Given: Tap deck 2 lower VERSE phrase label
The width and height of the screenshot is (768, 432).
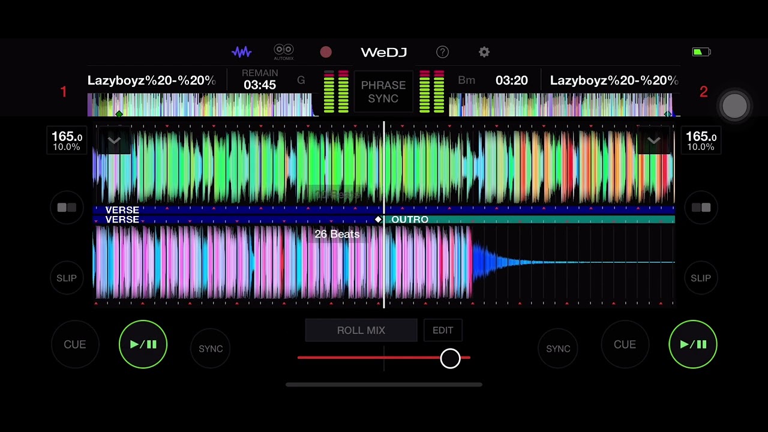Looking at the screenshot, I should [122, 220].
